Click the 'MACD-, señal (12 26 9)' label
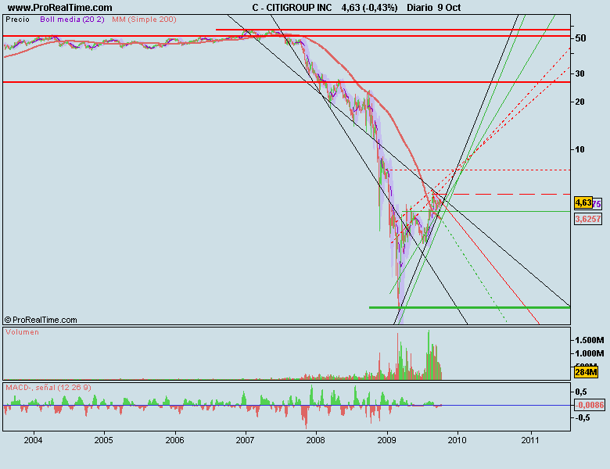 pos(48,388)
